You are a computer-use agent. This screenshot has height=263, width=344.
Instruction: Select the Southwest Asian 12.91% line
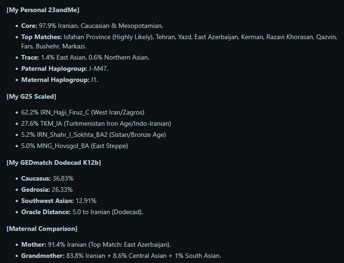pos(59,201)
